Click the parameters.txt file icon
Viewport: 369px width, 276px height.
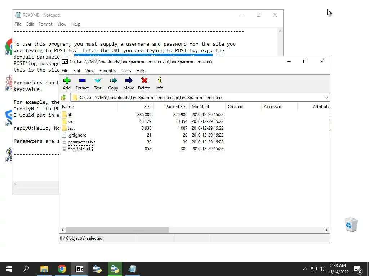click(x=64, y=142)
